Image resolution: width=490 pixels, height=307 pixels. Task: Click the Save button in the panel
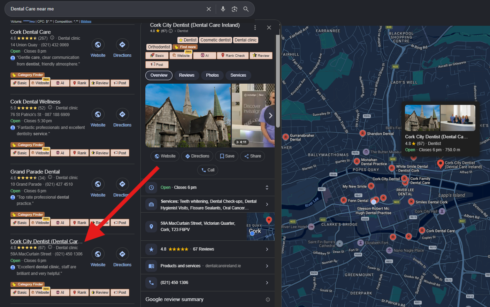point(227,156)
